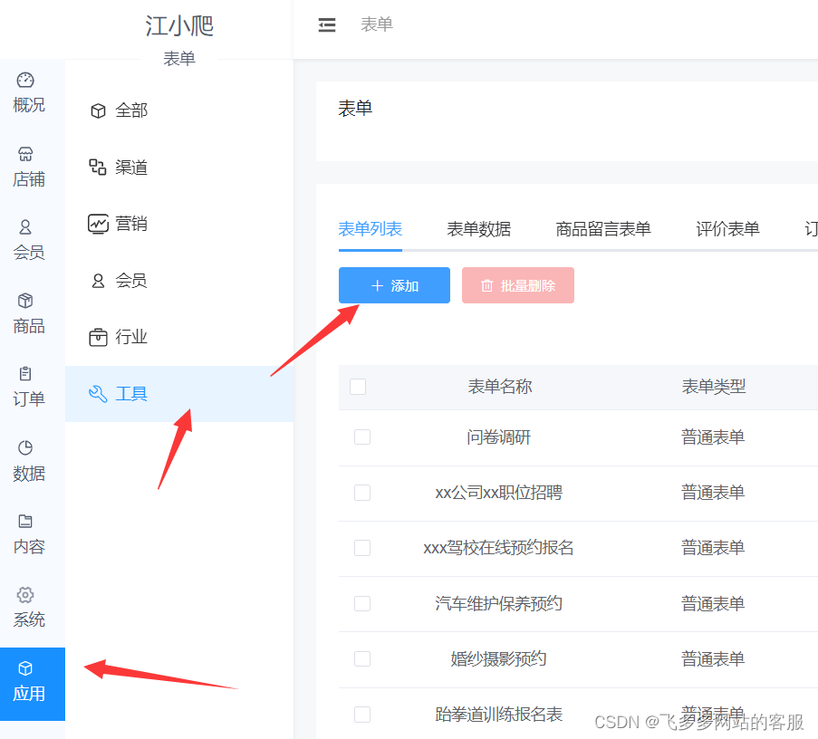The width and height of the screenshot is (818, 739).
Task: Select 渠道 in the submenu
Action: [x=179, y=168]
